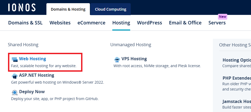
Task: Open the PHP Extended sidebar link
Action: [237, 78]
